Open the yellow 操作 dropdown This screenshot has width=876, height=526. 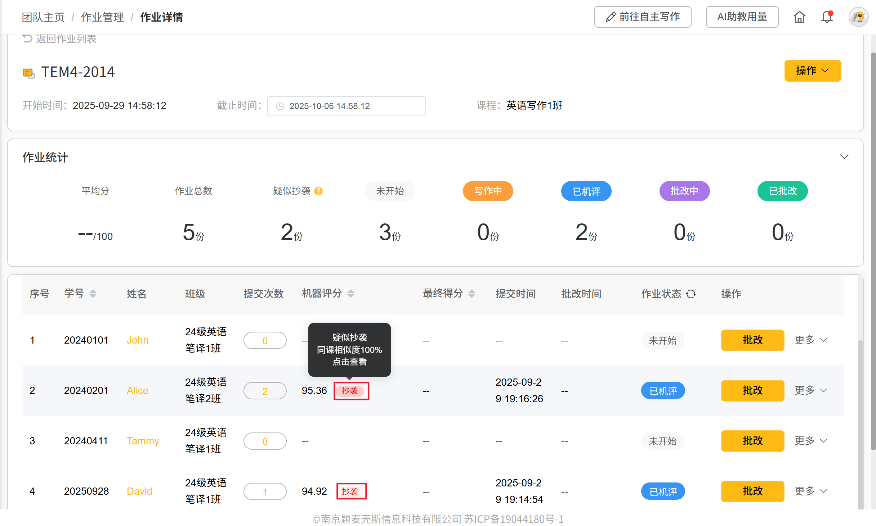(813, 71)
